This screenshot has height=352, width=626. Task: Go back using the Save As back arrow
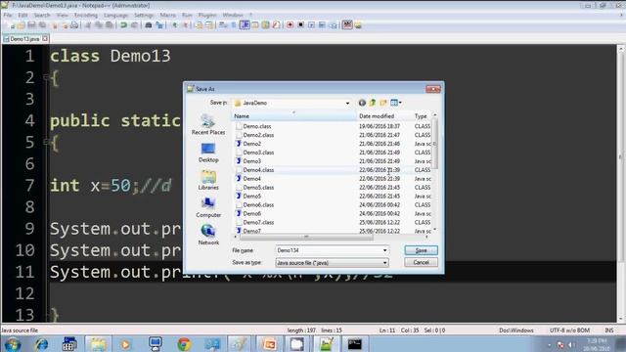[x=362, y=103]
